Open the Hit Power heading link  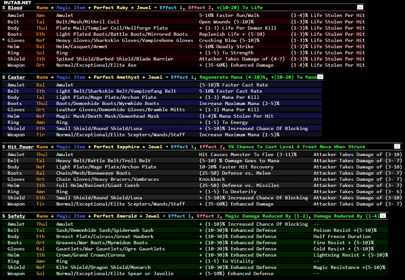point(20,147)
